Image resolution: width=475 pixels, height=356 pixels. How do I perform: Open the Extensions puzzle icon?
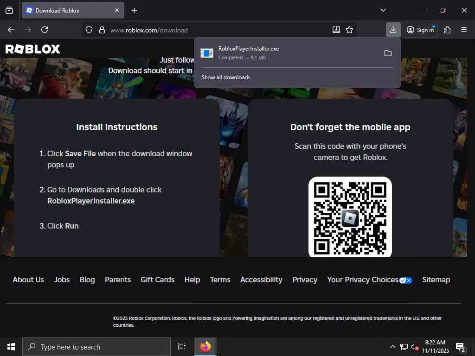click(448, 30)
